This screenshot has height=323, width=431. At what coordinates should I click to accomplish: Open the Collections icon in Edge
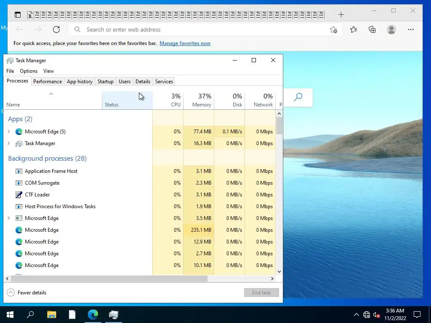pos(372,29)
